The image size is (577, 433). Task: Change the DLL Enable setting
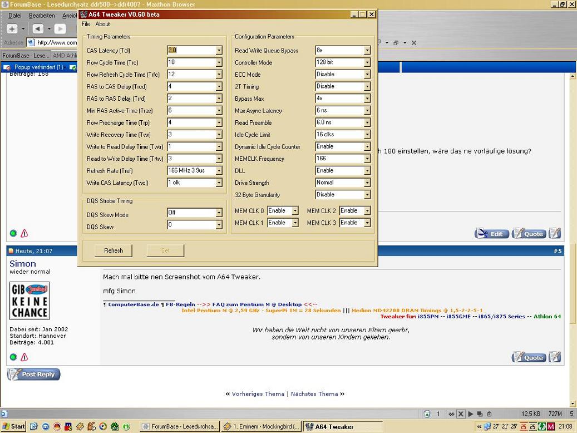click(343, 171)
